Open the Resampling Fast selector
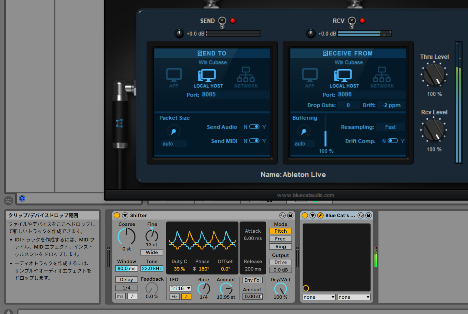This screenshot has width=468, height=314. tap(390, 127)
